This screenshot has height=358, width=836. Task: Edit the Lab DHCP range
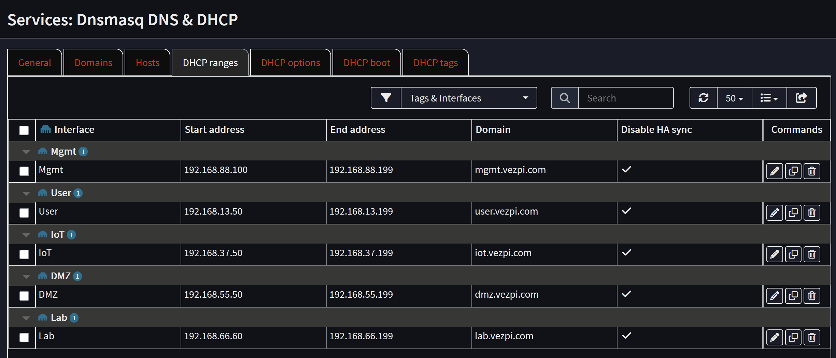click(774, 337)
